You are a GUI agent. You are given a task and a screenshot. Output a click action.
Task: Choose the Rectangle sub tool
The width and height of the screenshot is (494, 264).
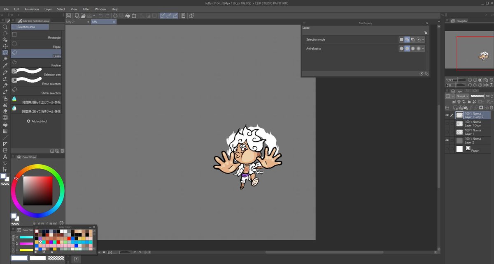click(36, 35)
